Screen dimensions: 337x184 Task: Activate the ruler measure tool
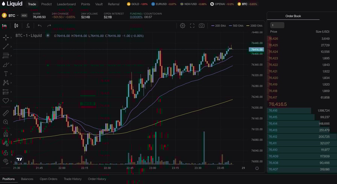pyautogui.click(x=6, y=113)
